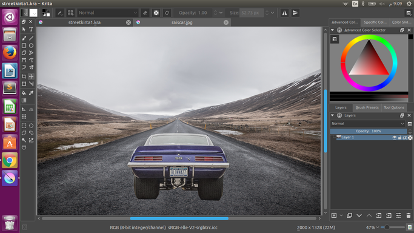Image resolution: width=414 pixels, height=233 pixels.
Task: Select the Bezier Curve tool
Action: click(x=24, y=60)
